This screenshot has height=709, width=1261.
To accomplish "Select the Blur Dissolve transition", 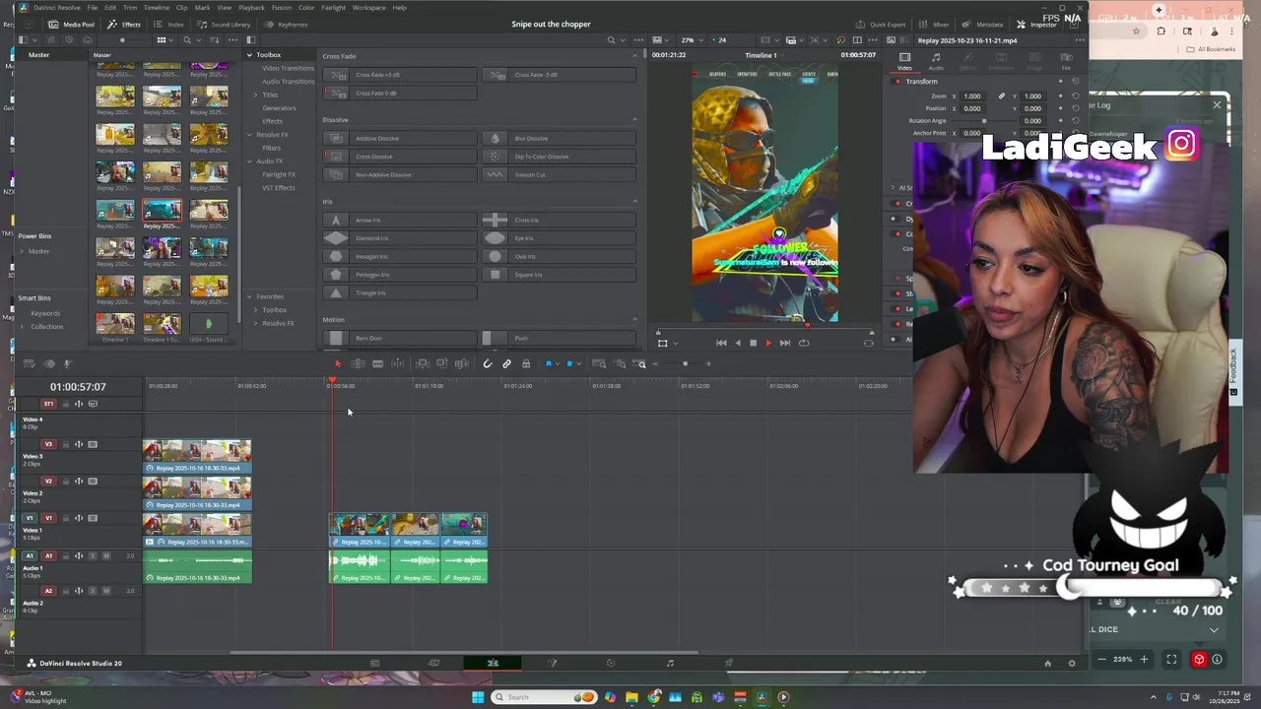I will [559, 139].
